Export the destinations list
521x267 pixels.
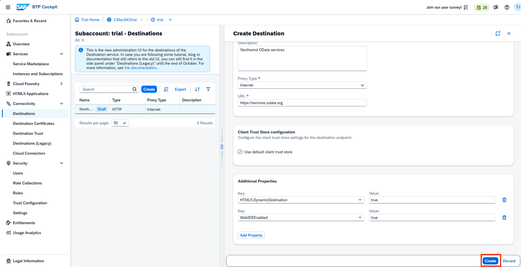(x=180, y=89)
